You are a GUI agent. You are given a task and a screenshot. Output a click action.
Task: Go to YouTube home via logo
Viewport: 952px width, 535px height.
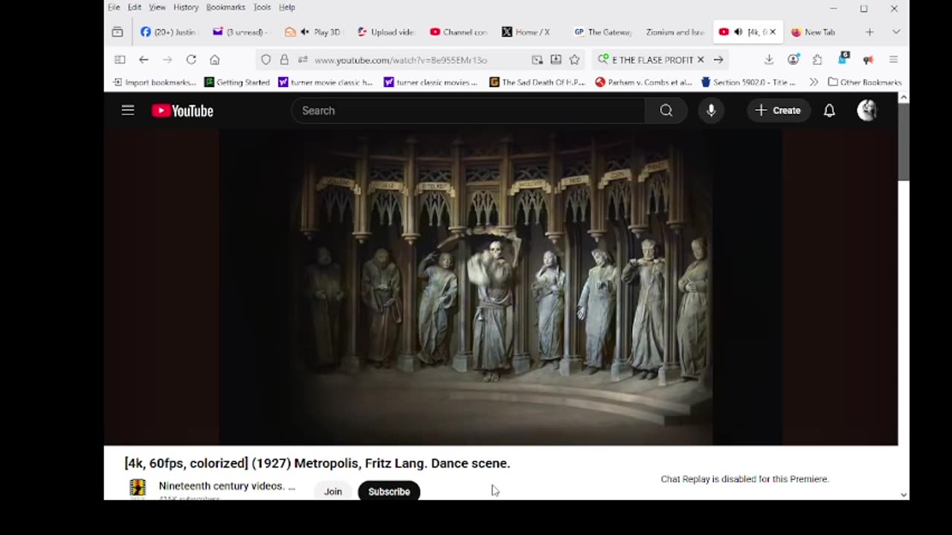pyautogui.click(x=182, y=111)
